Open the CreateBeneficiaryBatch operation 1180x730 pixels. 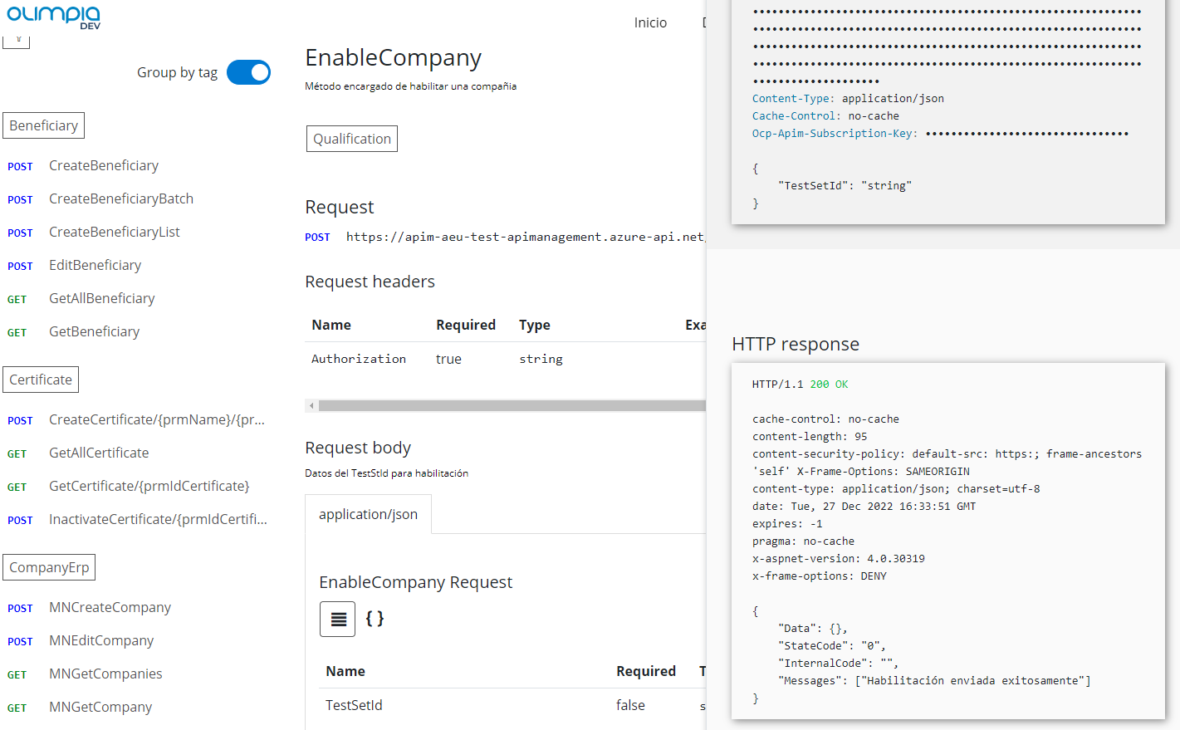tap(121, 199)
